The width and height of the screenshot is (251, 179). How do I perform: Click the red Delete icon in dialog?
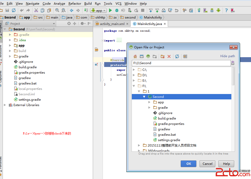169,56
